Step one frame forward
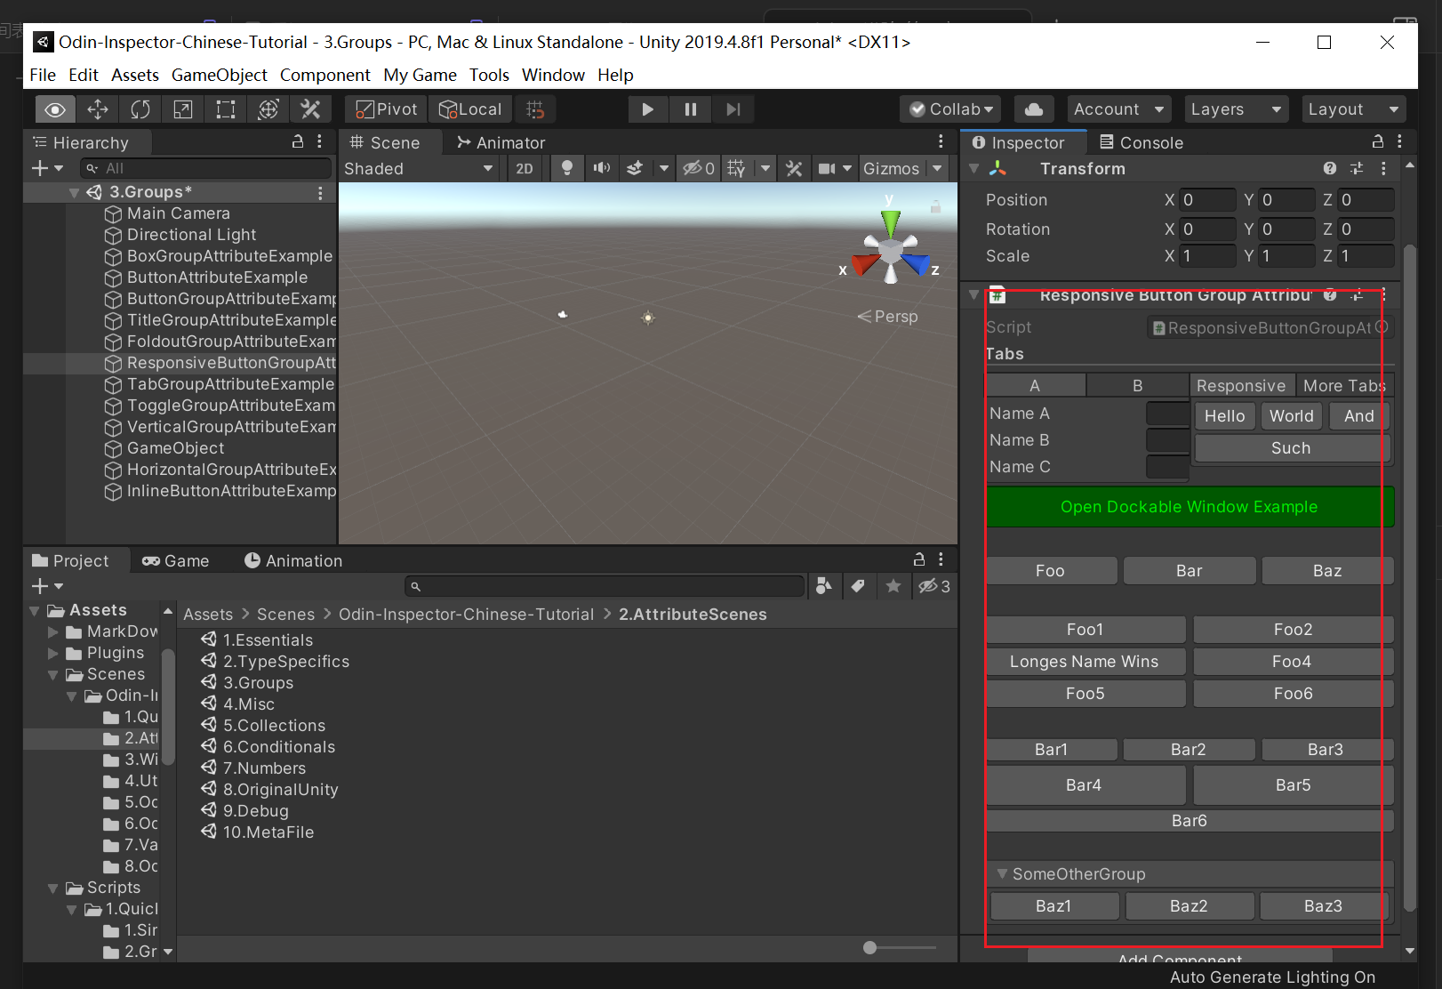1442x989 pixels. 733,109
